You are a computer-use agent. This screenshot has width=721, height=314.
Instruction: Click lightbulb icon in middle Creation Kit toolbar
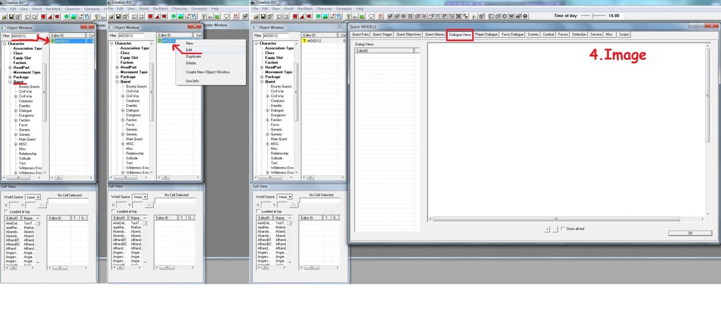203,17
